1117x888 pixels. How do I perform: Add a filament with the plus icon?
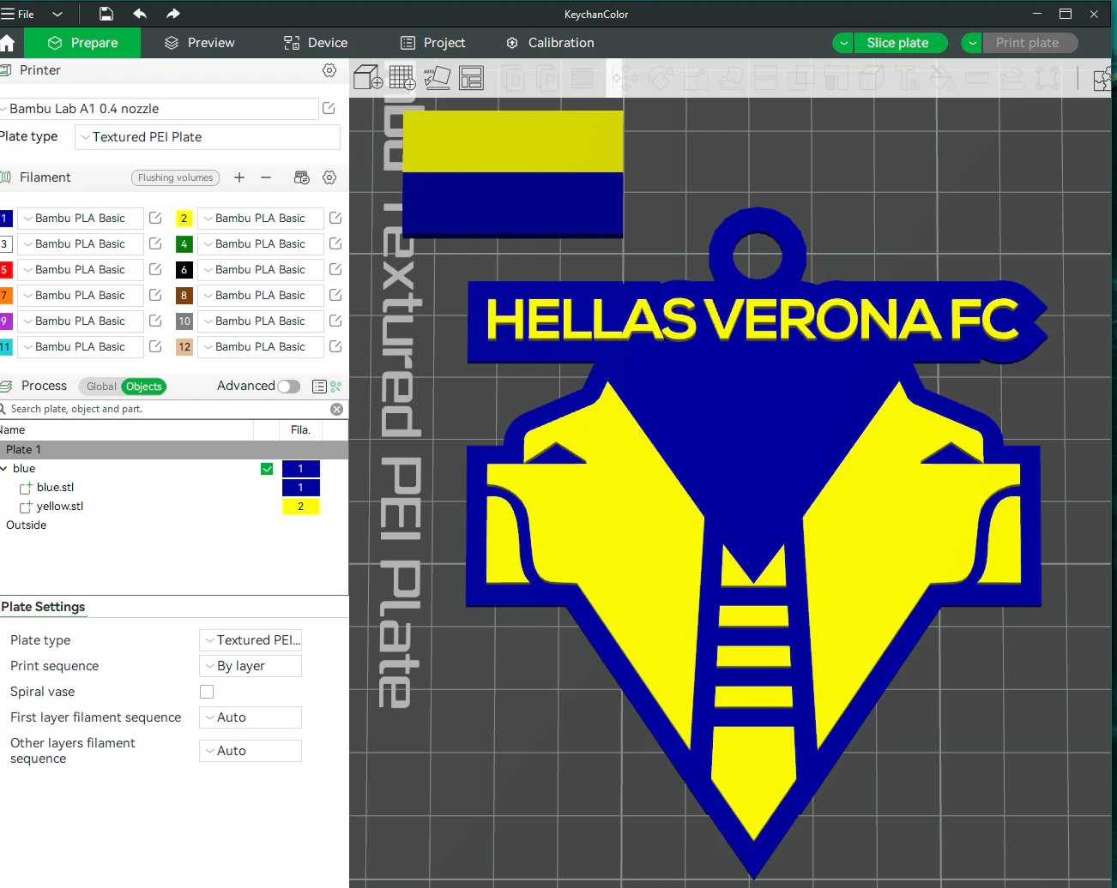[x=239, y=177]
